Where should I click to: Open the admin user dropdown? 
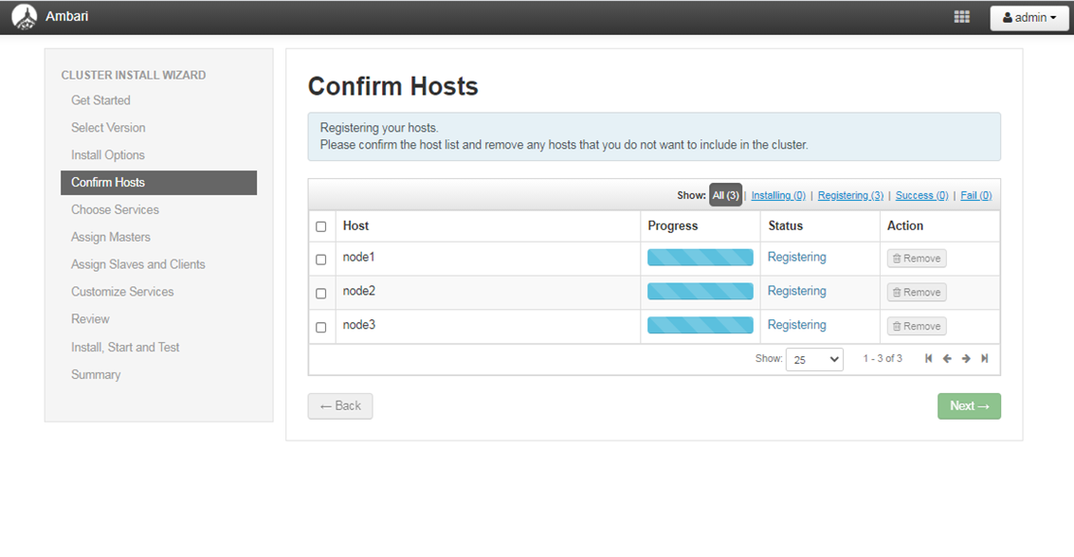point(1028,18)
